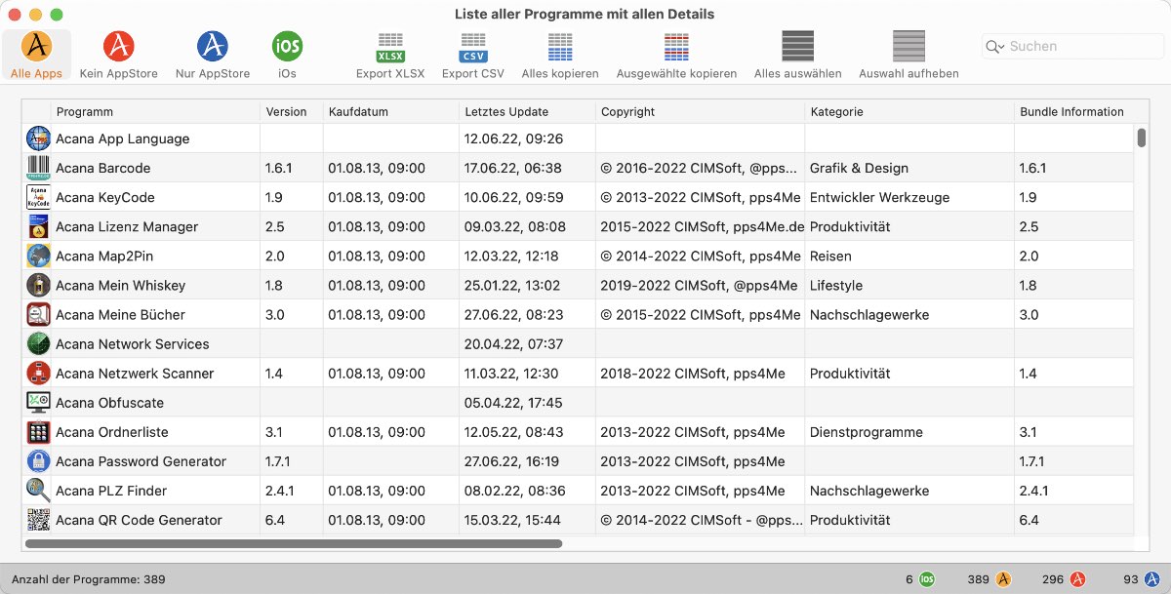
Task: Select Acana Netzwerk Scanner name
Action: (x=135, y=374)
